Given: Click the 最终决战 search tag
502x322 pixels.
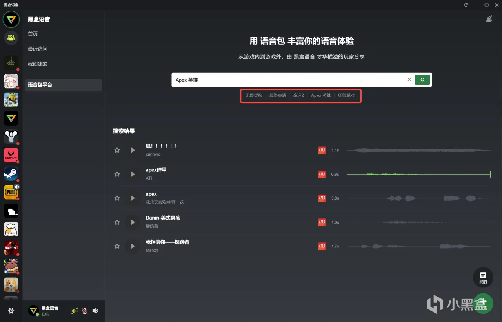Looking at the screenshot, I should pyautogui.click(x=278, y=95).
